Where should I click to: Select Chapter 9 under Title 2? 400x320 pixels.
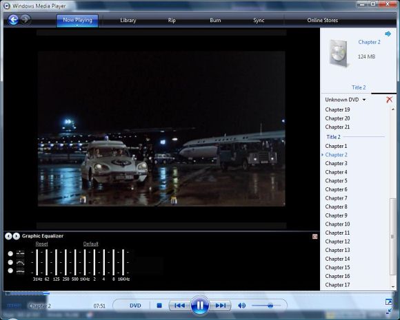(336, 215)
